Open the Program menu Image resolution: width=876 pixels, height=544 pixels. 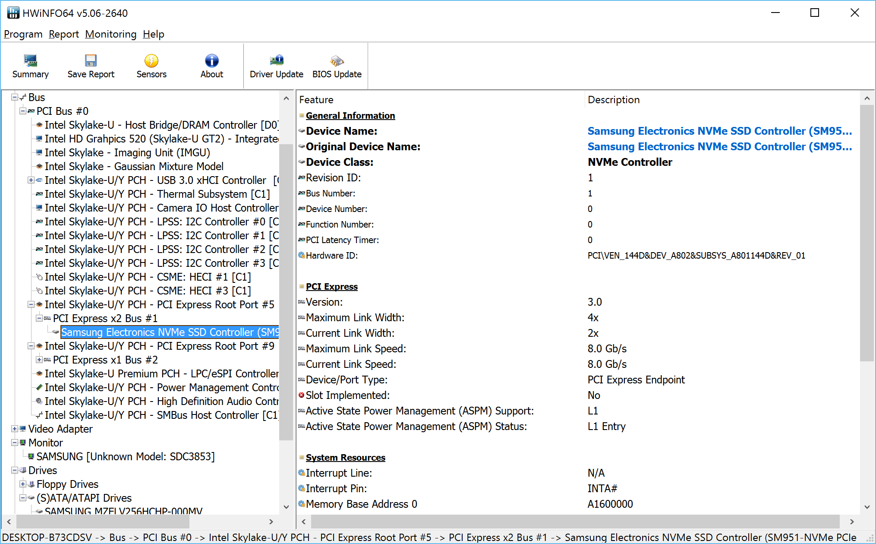click(23, 34)
